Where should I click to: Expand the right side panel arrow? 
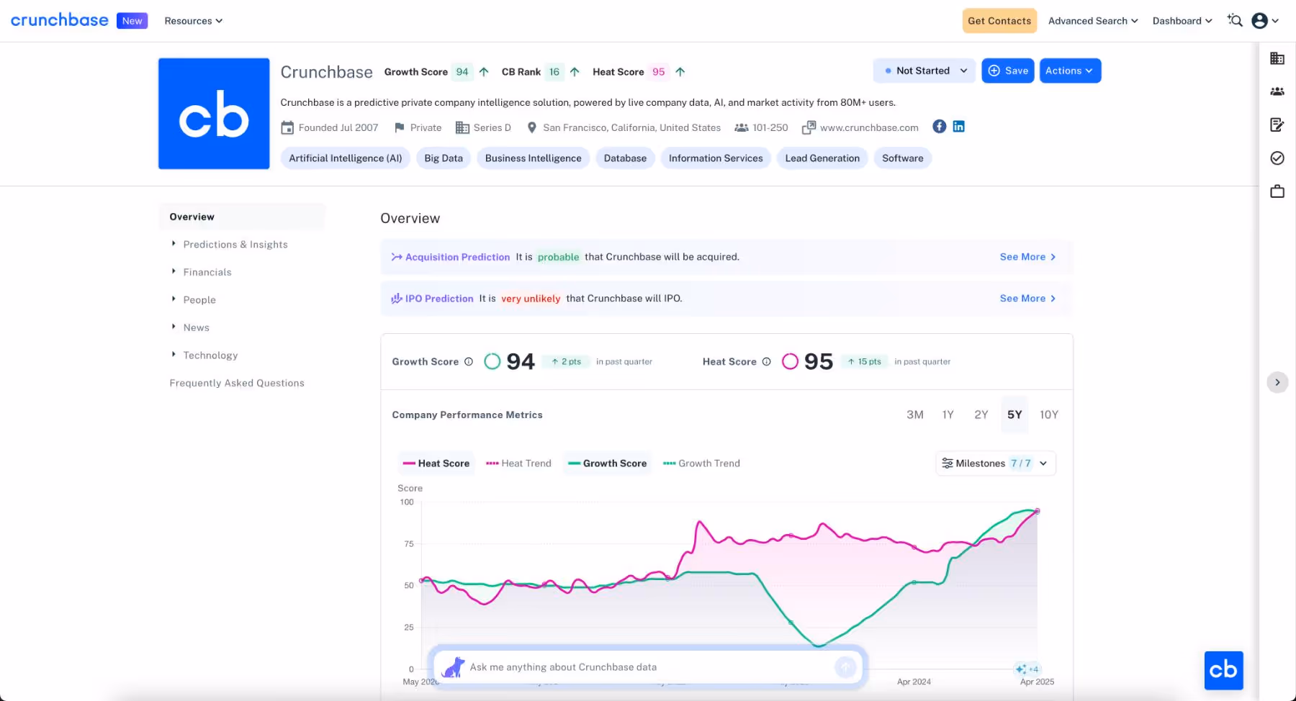[1277, 382]
